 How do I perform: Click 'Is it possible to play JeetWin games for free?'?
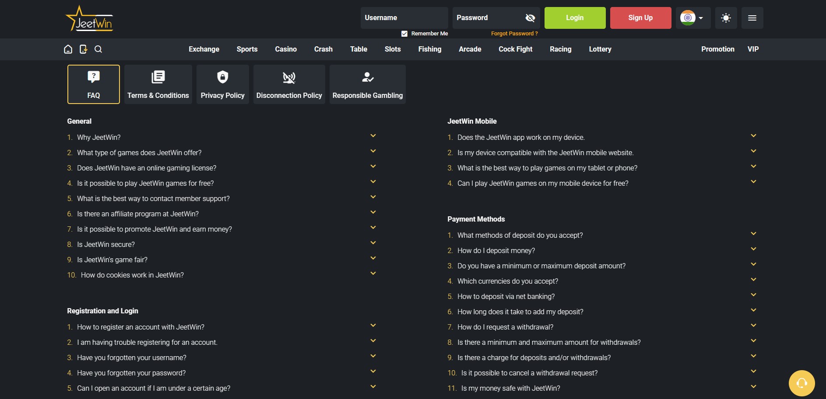145,184
